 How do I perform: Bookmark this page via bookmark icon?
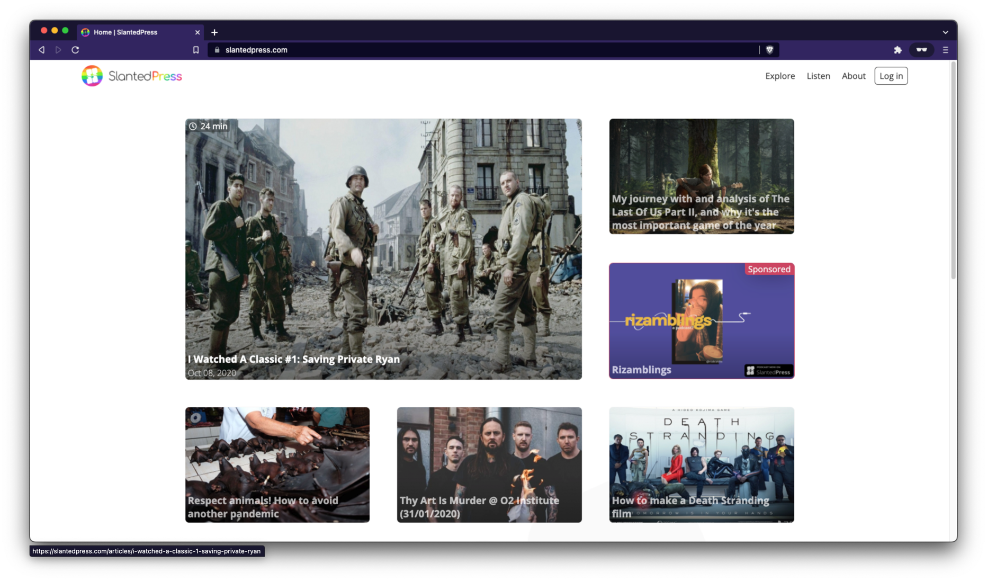(x=196, y=50)
